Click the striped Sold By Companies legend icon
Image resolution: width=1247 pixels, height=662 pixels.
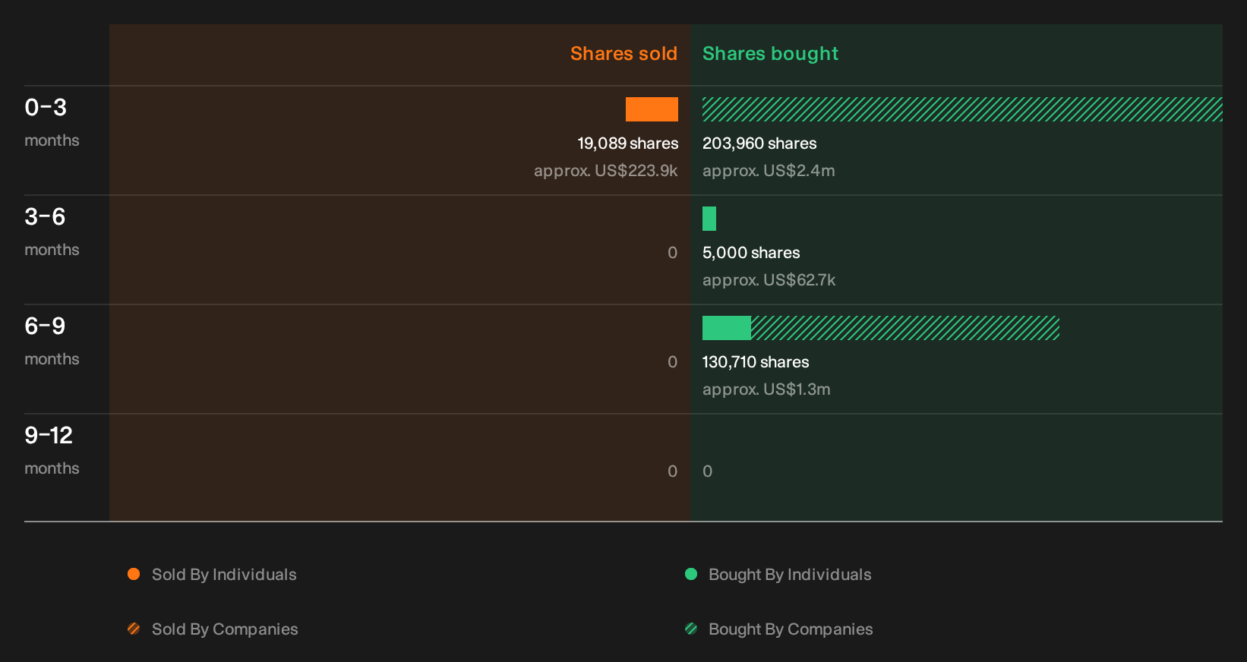(134, 629)
